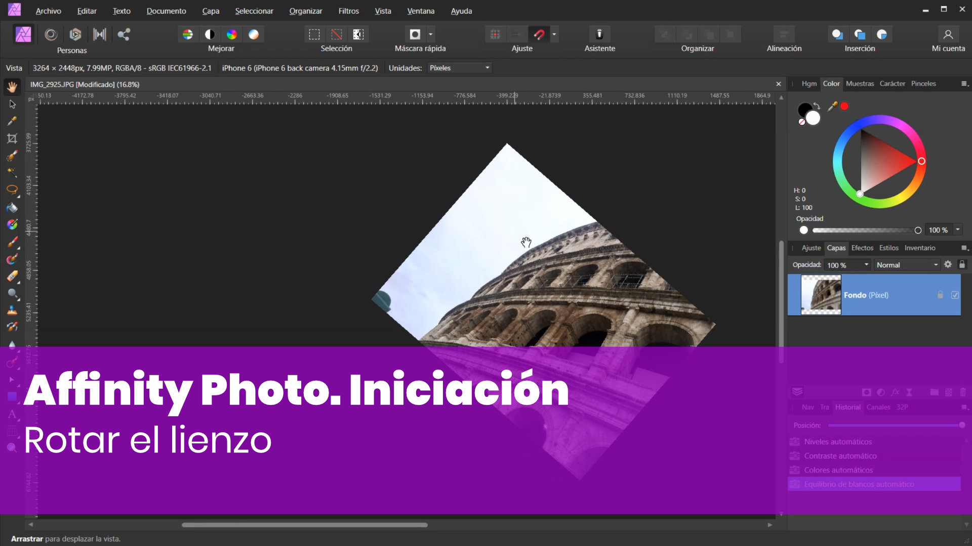
Task: Select the Fondo layer thumbnail
Action: tap(821, 295)
